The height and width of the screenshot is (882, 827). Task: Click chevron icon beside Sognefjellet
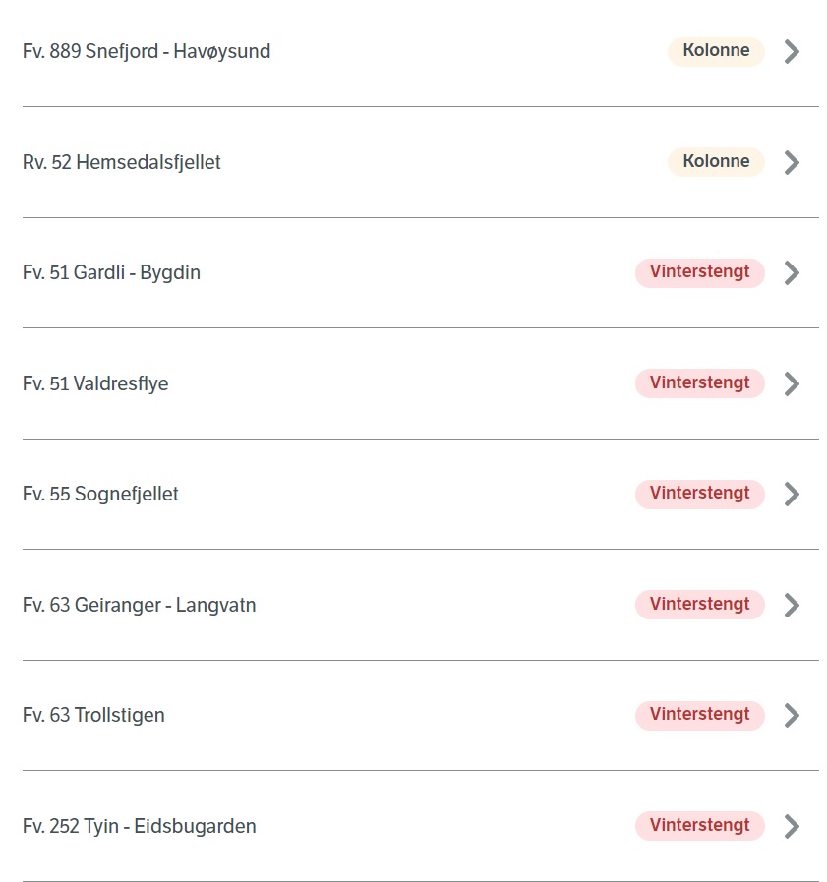792,494
